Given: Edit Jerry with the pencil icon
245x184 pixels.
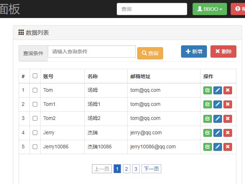Looking at the screenshot, I should pyautogui.click(x=218, y=133).
